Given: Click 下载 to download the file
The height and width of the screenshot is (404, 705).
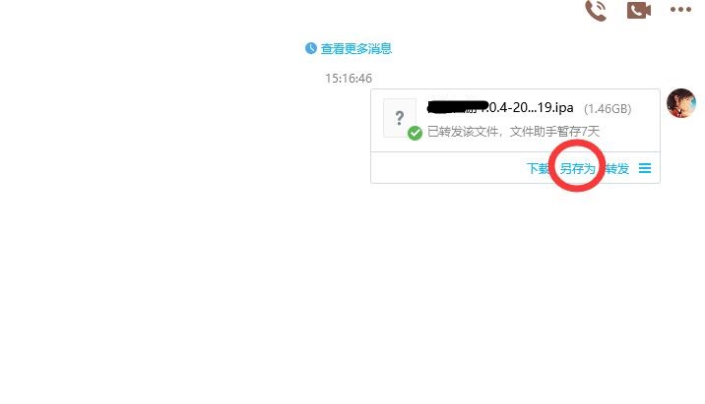Looking at the screenshot, I should tap(539, 169).
